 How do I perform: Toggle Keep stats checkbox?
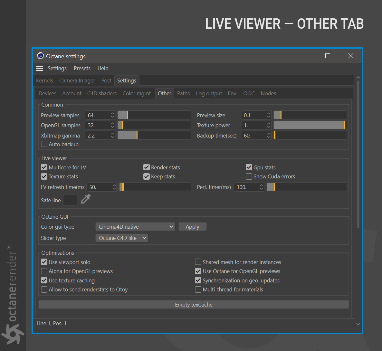(x=147, y=176)
